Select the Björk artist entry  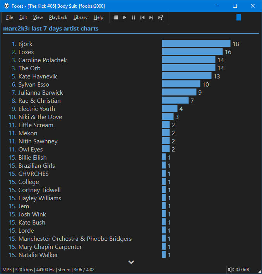(26, 44)
